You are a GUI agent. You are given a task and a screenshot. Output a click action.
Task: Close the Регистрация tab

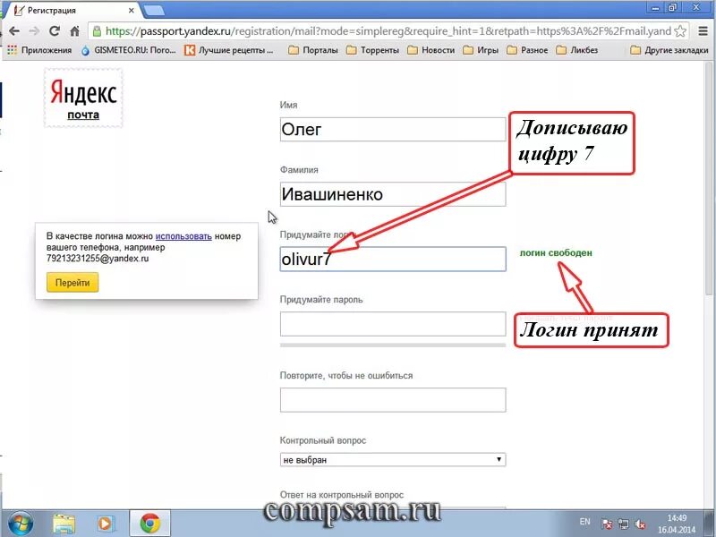[131, 10]
